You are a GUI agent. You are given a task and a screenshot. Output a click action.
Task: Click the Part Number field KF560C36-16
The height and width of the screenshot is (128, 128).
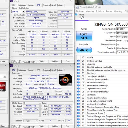click(36, 23)
